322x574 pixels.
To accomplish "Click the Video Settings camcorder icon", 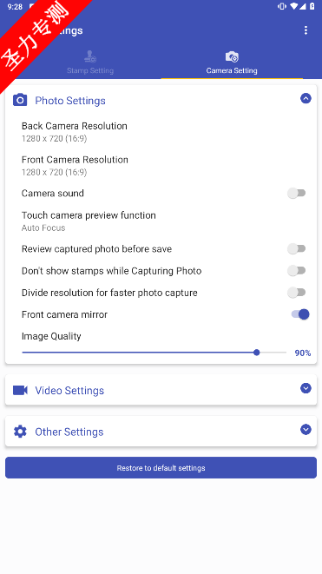I will (x=20, y=390).
